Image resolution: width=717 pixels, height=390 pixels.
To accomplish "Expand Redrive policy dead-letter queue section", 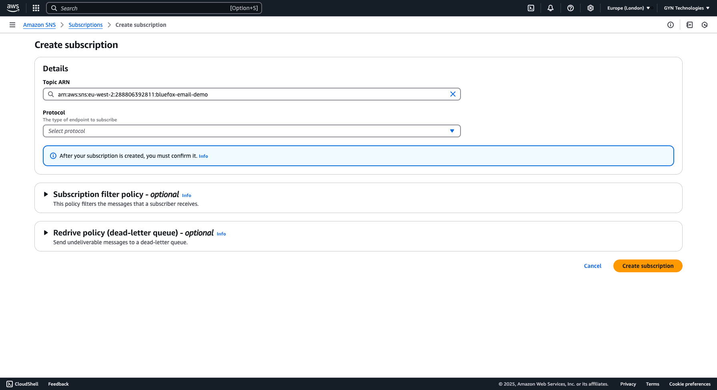I will 46,233.
